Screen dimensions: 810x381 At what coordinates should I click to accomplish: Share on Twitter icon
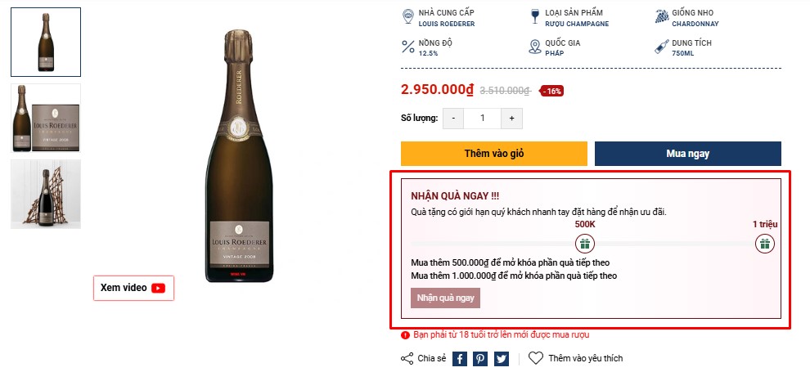coord(502,358)
